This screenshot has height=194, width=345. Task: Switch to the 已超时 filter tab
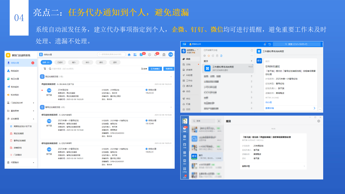pyautogui.click(x=60, y=62)
